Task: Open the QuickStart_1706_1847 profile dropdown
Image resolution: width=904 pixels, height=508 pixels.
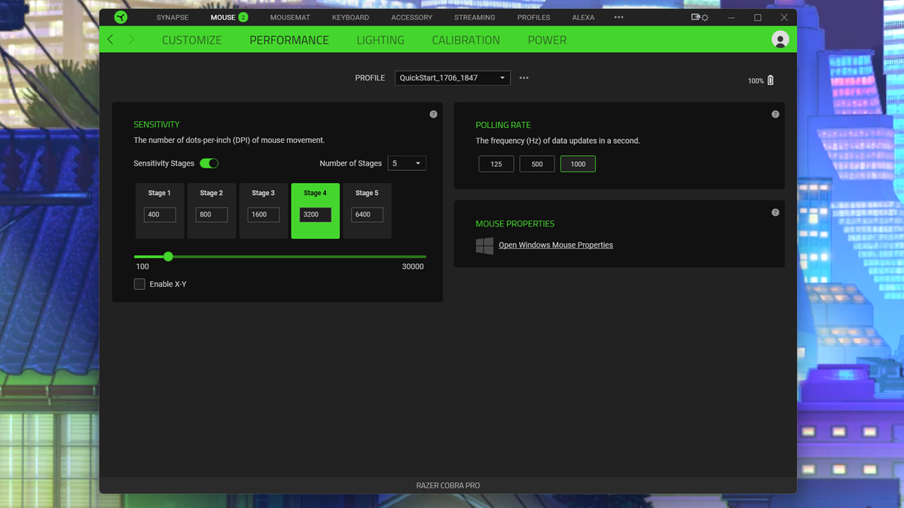Action: click(x=452, y=78)
